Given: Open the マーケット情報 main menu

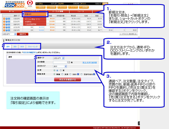Looking at the screenshot, I should click(58, 11).
